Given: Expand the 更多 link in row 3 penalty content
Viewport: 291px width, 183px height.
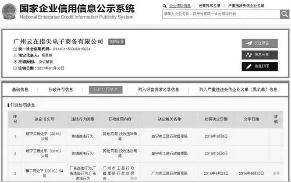Looking at the screenshot, I should tap(134, 179).
